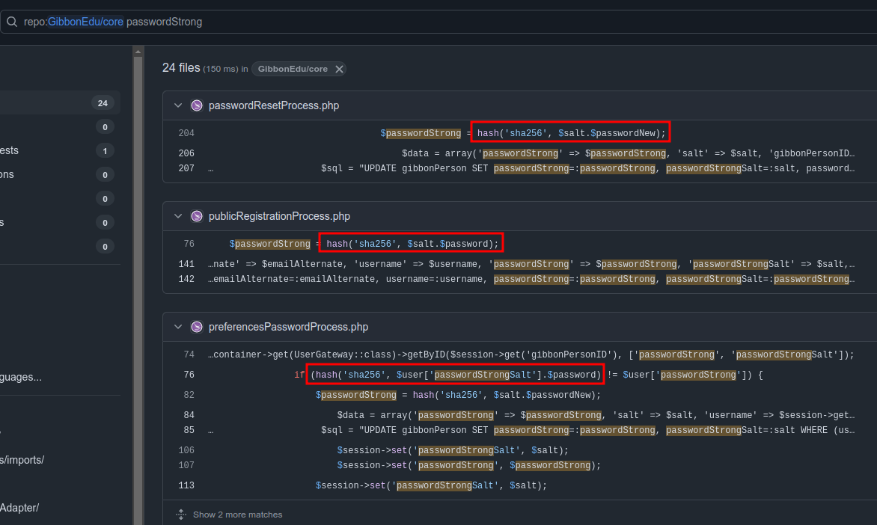Screen dimensions: 877x525
Task: Remove the GibbonEdu/core repo filter chip
Action: click(339, 69)
